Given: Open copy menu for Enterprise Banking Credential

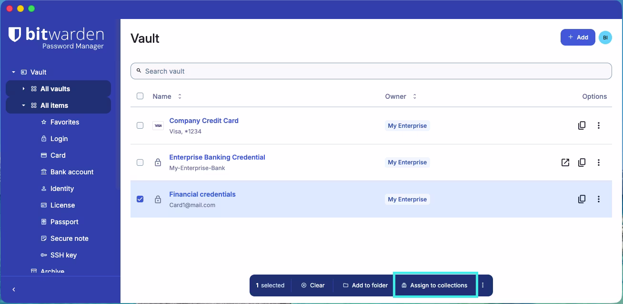Looking at the screenshot, I should 582,162.
